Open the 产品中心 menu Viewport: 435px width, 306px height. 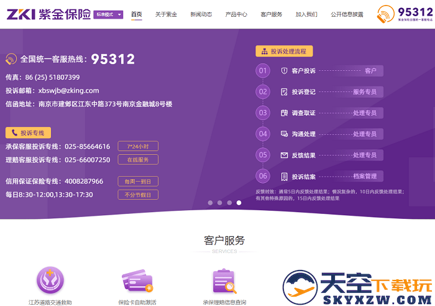click(x=236, y=14)
